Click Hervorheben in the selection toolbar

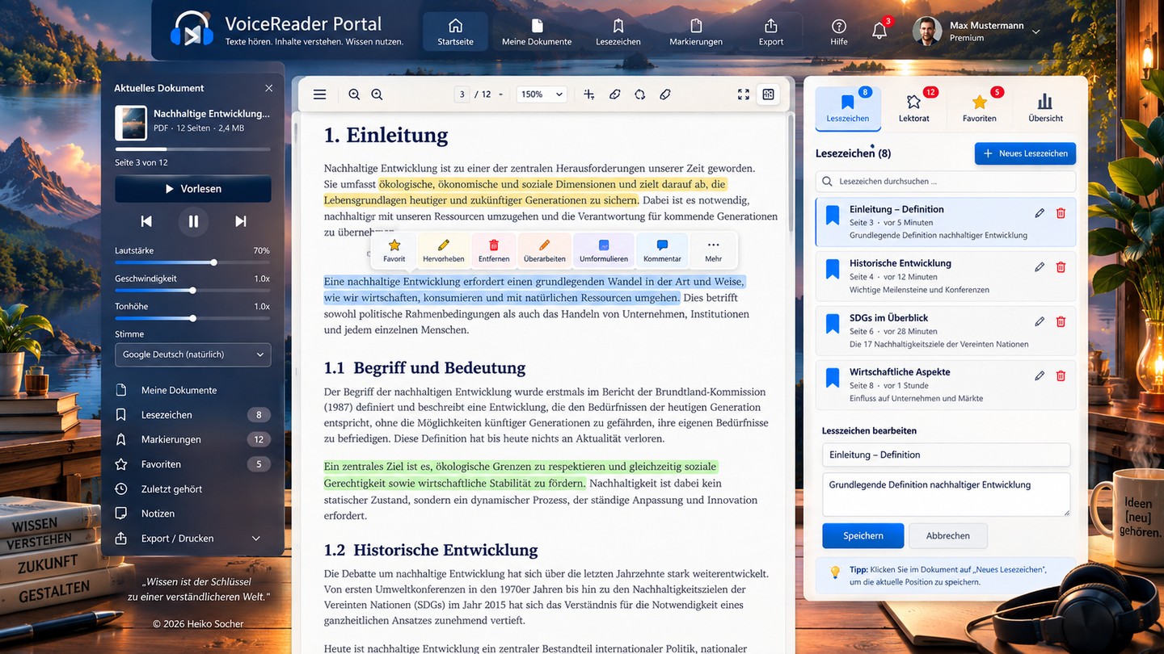[x=443, y=250]
